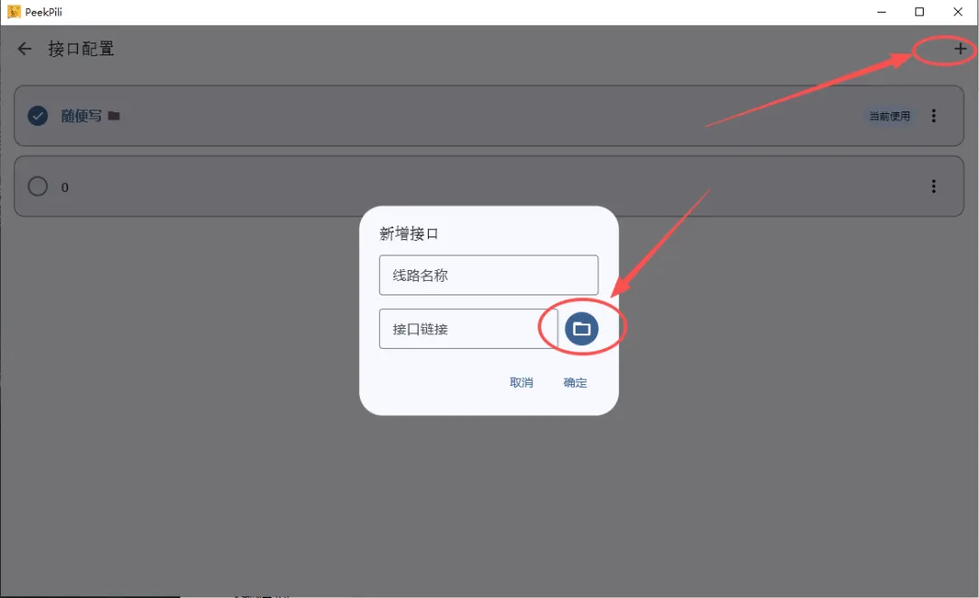
Task: Click the folder icon next to 随便写
Action: pyautogui.click(x=113, y=116)
